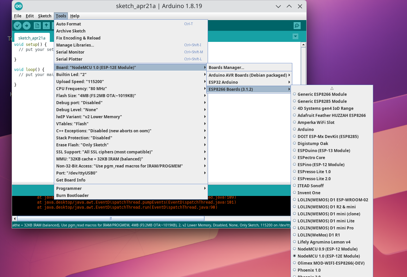Expand Arduino AVR Boards (Debian packaged) submenu
The width and height of the screenshot is (407, 277).
click(249, 75)
